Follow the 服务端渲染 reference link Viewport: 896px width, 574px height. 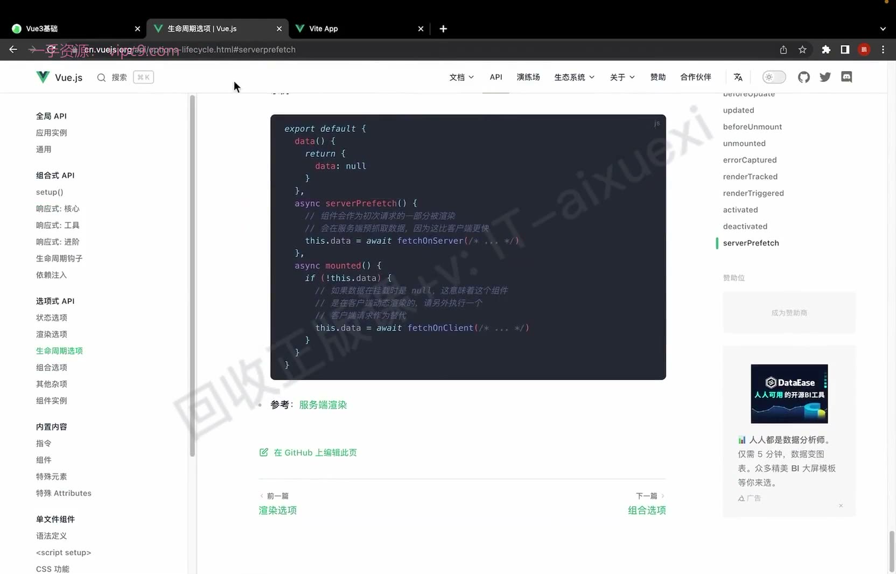[323, 405]
